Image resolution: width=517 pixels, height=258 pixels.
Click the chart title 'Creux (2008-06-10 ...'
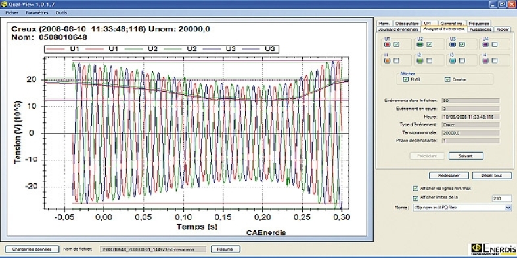pos(110,29)
